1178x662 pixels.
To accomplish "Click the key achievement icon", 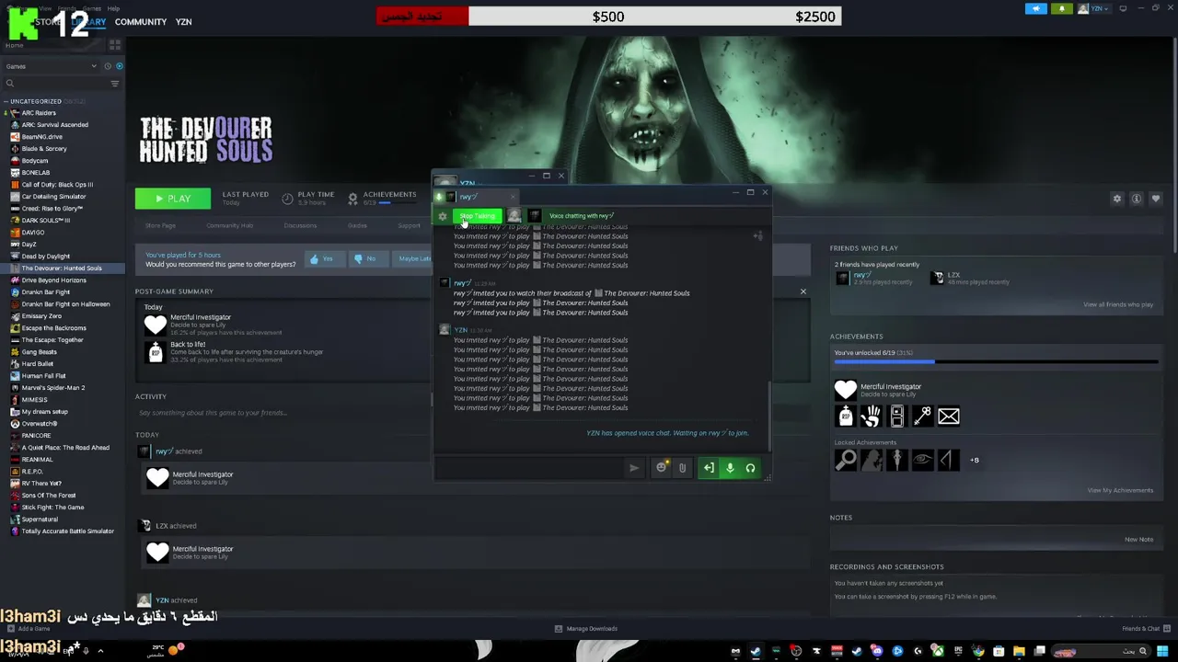I will pyautogui.click(x=923, y=417).
